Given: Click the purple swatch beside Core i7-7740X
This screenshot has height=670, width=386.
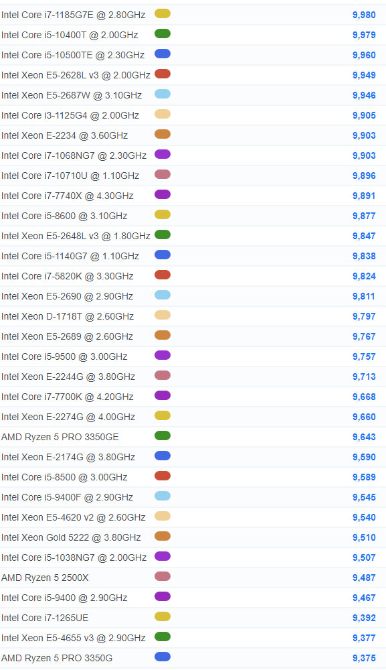Looking at the screenshot, I should [163, 194].
